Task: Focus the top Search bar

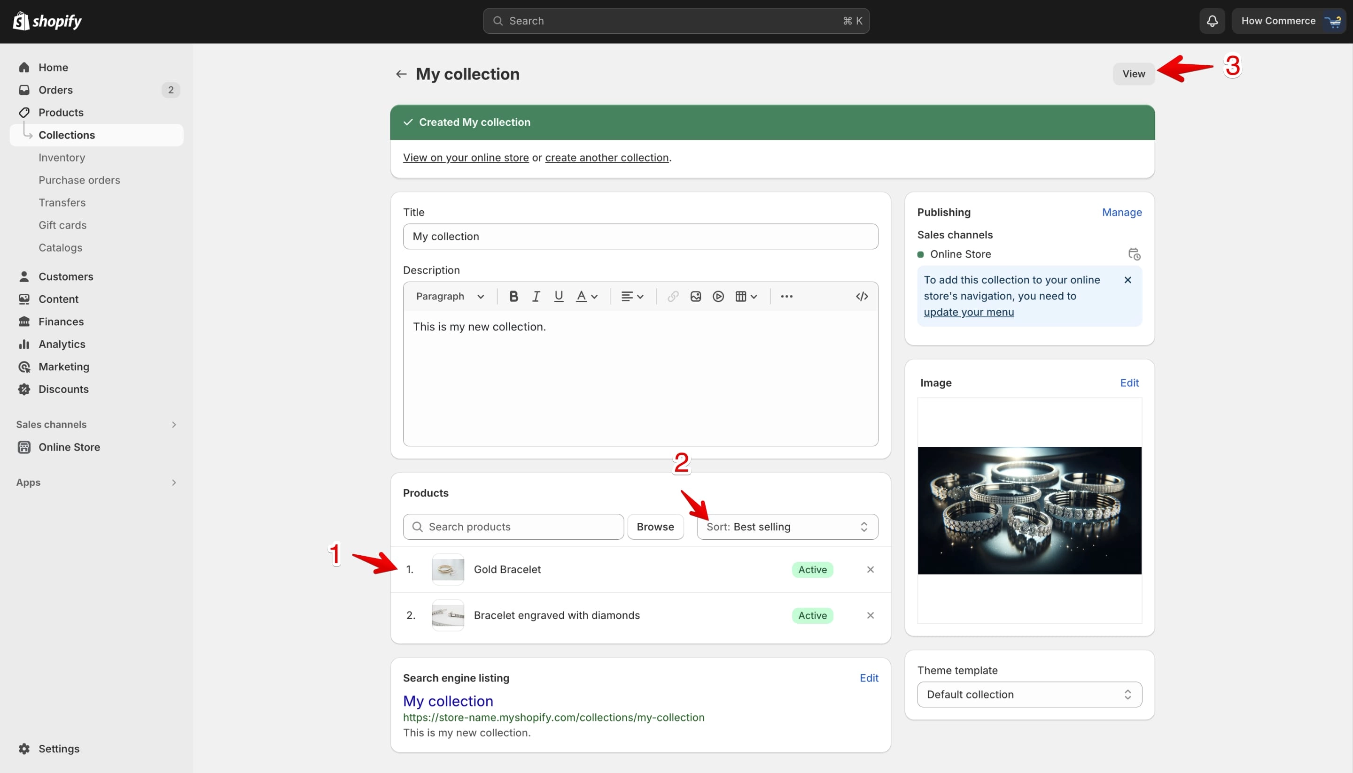Action: coord(676,21)
